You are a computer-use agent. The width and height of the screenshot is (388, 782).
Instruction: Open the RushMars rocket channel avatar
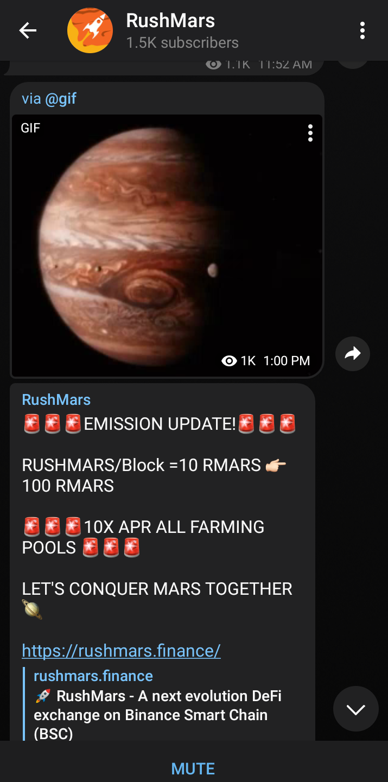click(90, 30)
